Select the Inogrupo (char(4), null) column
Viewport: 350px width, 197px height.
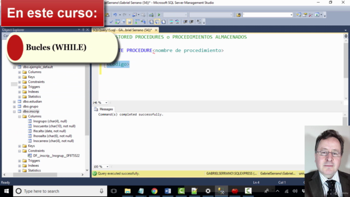(50, 121)
